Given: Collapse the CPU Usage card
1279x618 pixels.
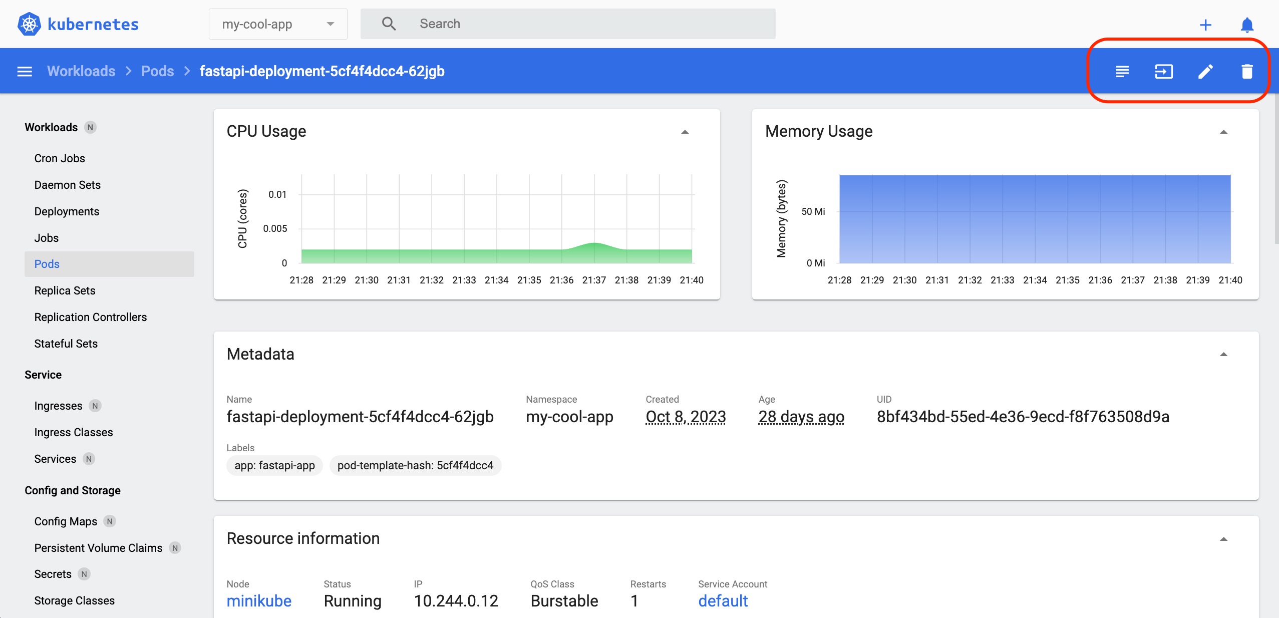Looking at the screenshot, I should tap(685, 132).
